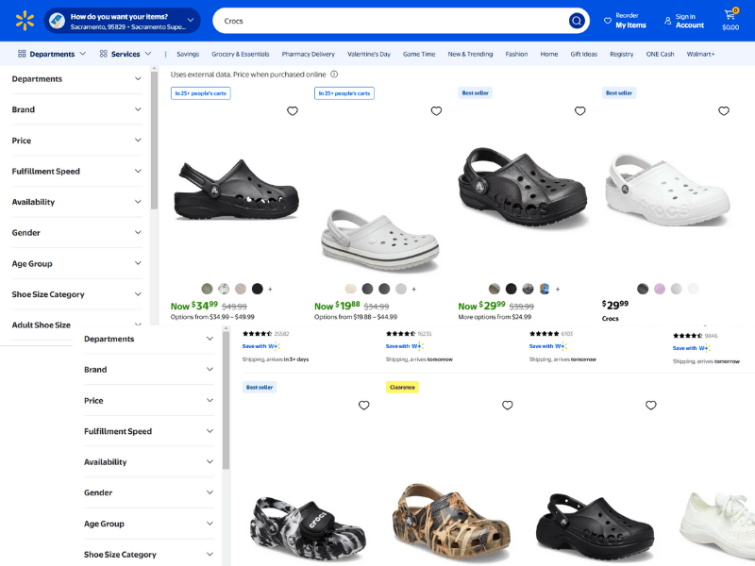
Task: Open the shopping cart
Action: tap(731, 16)
